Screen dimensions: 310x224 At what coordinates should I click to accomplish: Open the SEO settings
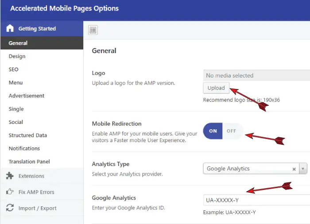pos(42,70)
